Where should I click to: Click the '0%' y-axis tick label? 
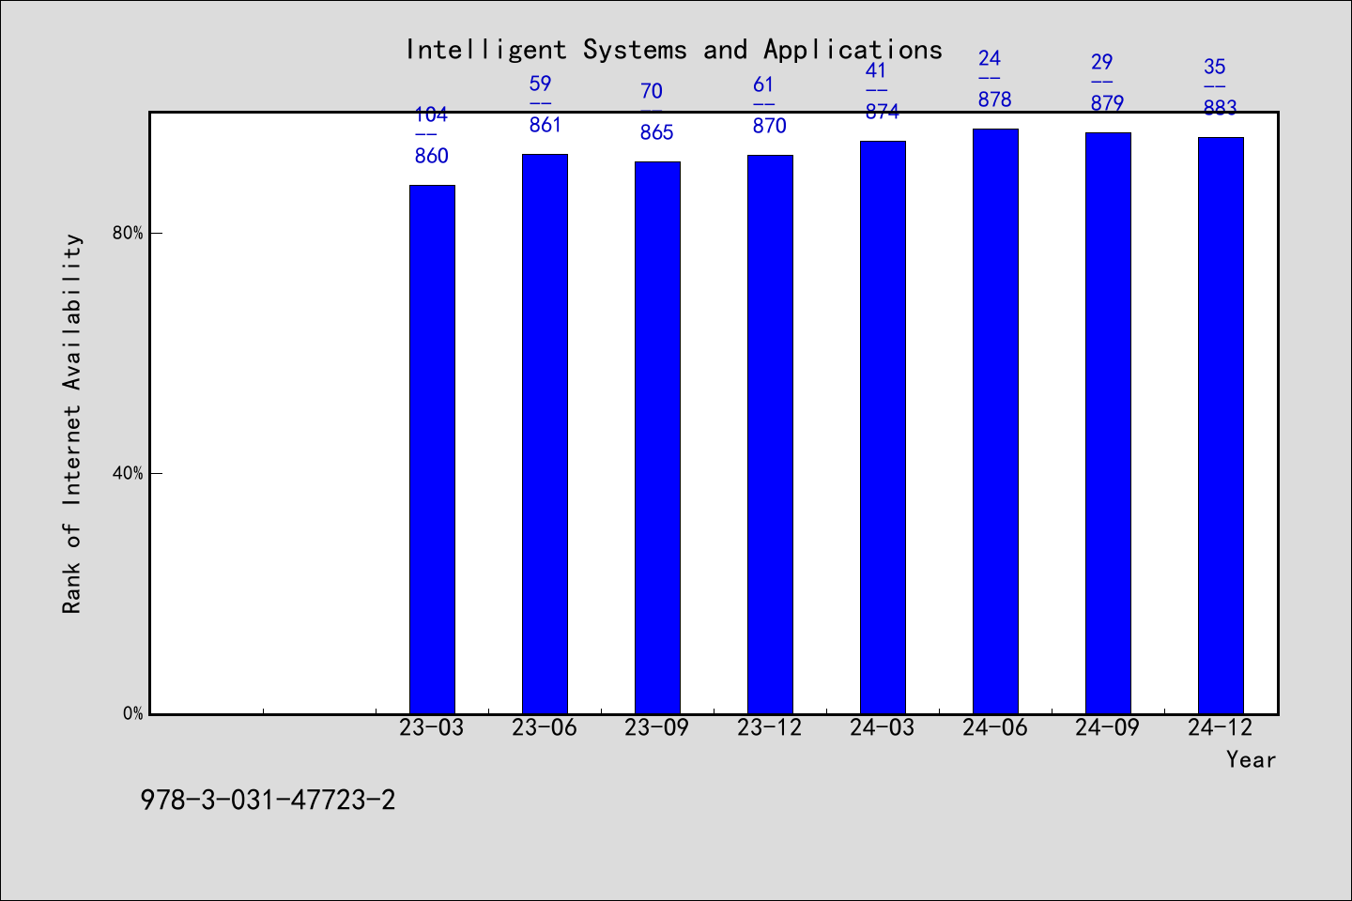click(133, 714)
